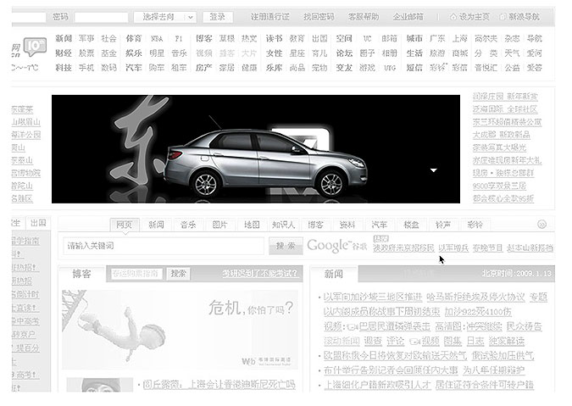Open hot search link 春晚节目
This screenshot has height=406, width=572.
(x=488, y=248)
